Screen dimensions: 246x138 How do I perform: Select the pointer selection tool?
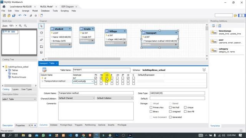click(42, 26)
